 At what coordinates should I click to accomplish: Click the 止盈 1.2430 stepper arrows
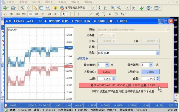pyautogui.click(x=158, y=79)
